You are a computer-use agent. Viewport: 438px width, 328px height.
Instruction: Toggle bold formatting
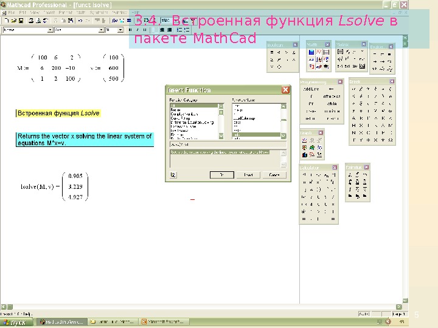click(x=130, y=30)
